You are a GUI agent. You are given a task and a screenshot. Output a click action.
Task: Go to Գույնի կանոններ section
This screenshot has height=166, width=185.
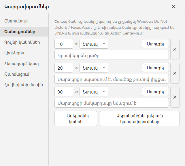tap(24, 42)
